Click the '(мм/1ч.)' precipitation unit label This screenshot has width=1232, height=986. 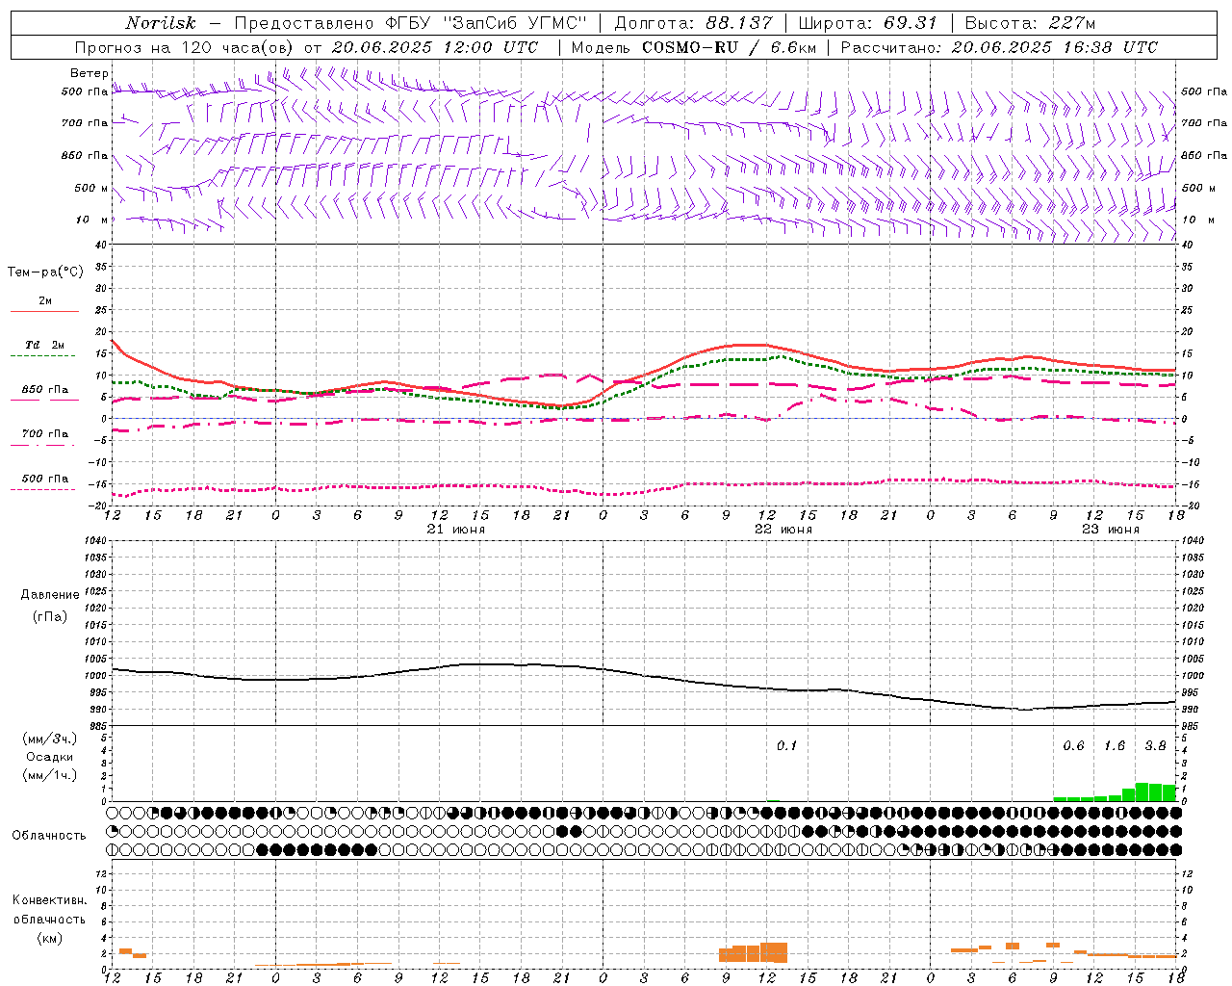[50, 774]
